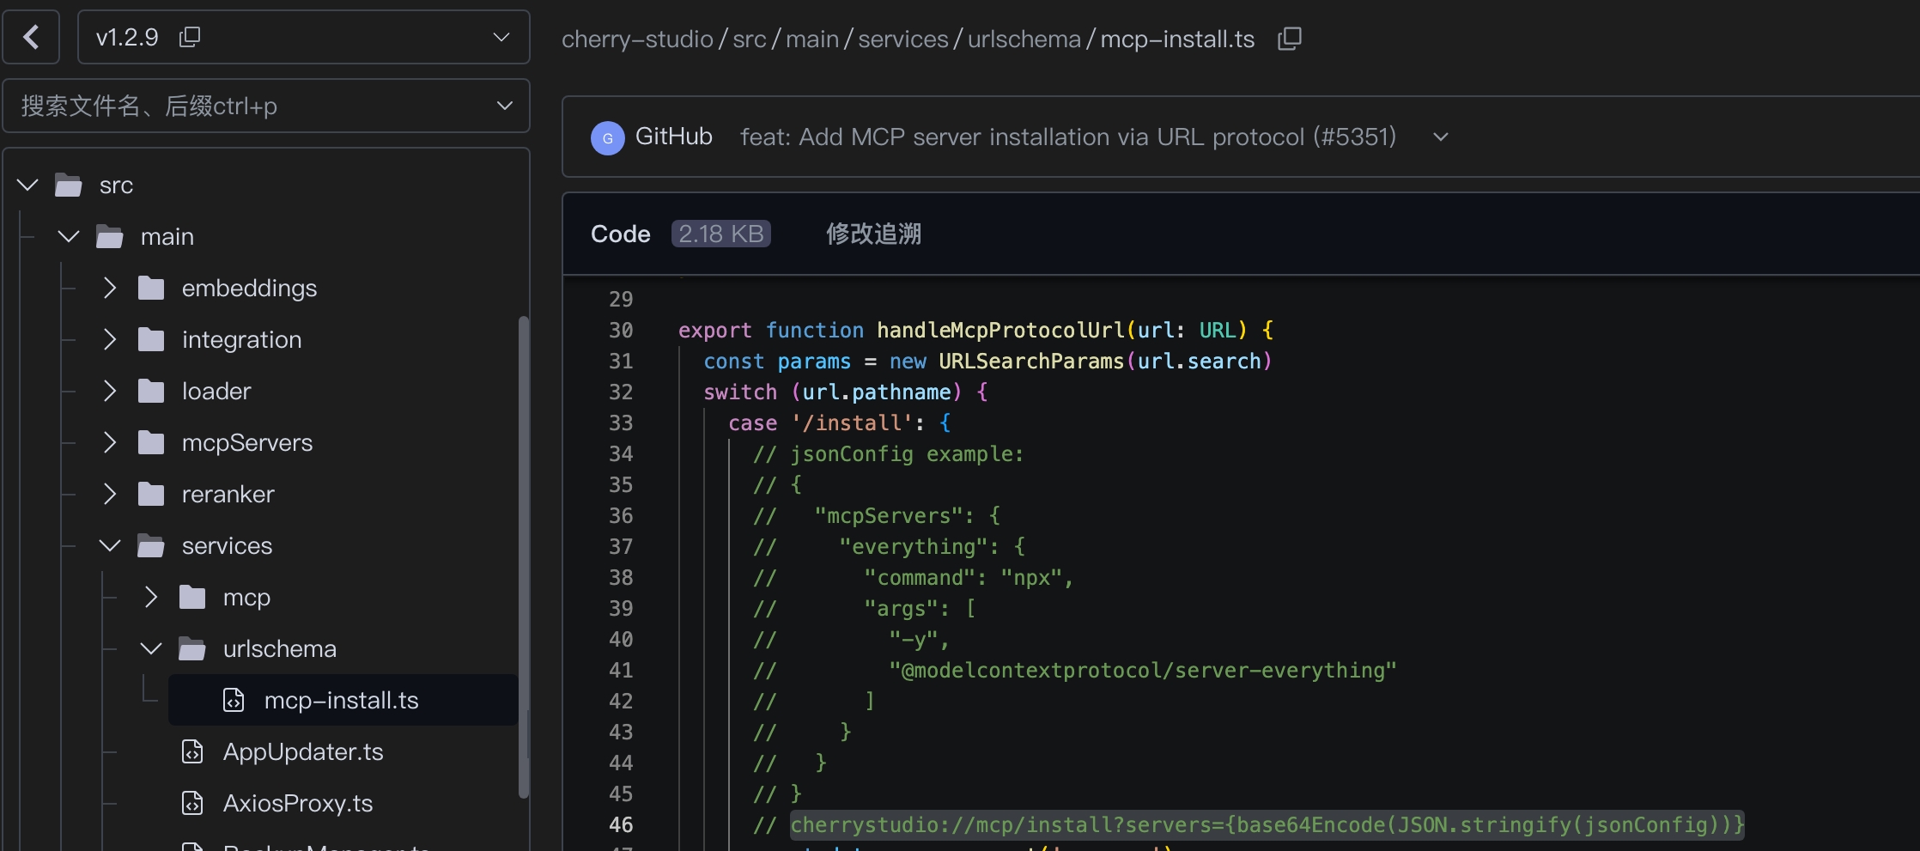The height and width of the screenshot is (851, 1920).
Task: Expand the mcp folder chevron
Action: 151,597
